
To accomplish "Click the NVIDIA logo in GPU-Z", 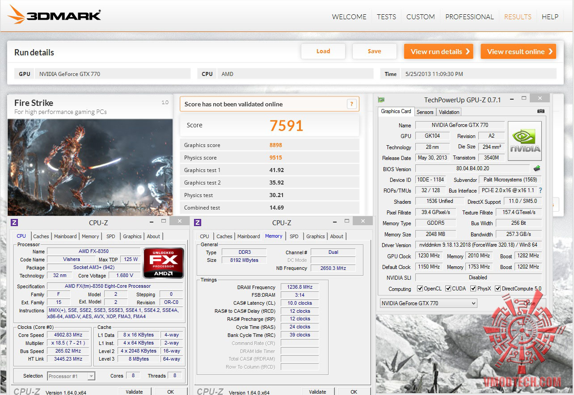I will coord(525,141).
